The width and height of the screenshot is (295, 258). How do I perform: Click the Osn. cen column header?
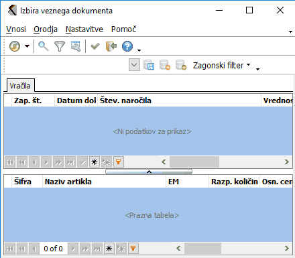tap(276, 182)
